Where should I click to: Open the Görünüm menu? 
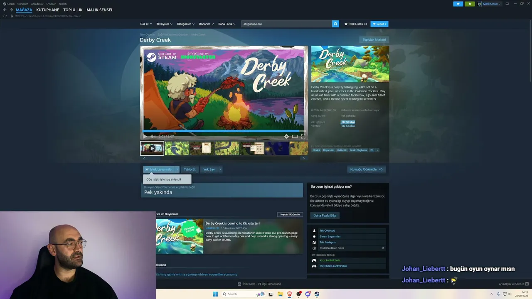(23, 4)
